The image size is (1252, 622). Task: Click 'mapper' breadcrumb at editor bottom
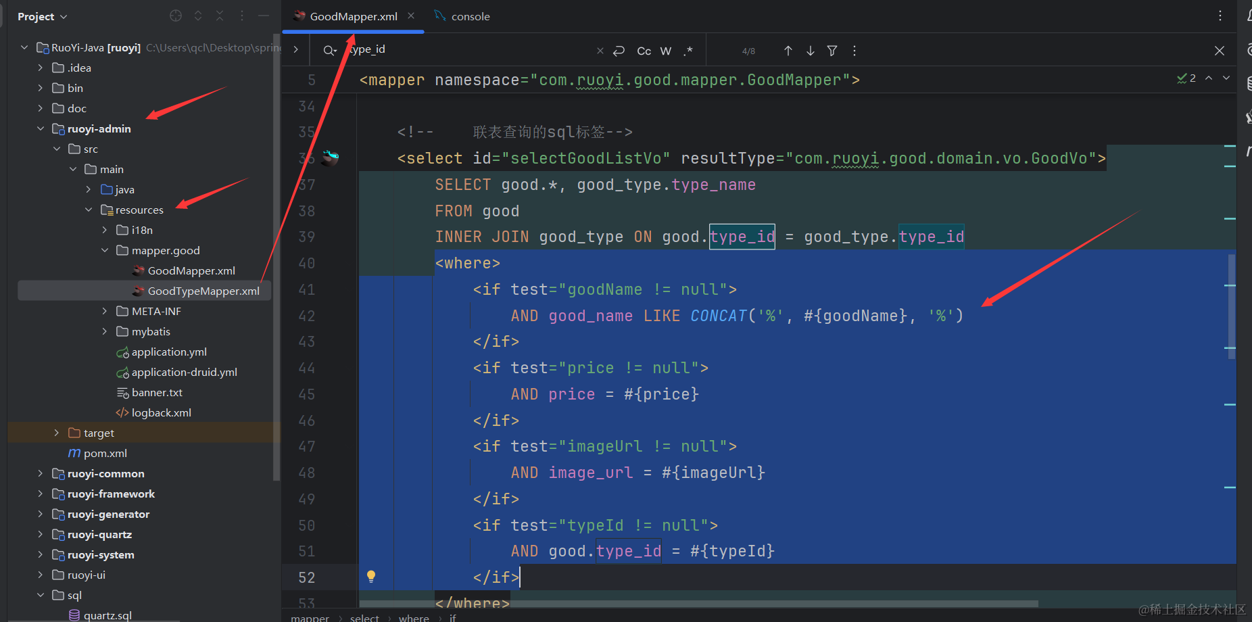click(x=310, y=617)
